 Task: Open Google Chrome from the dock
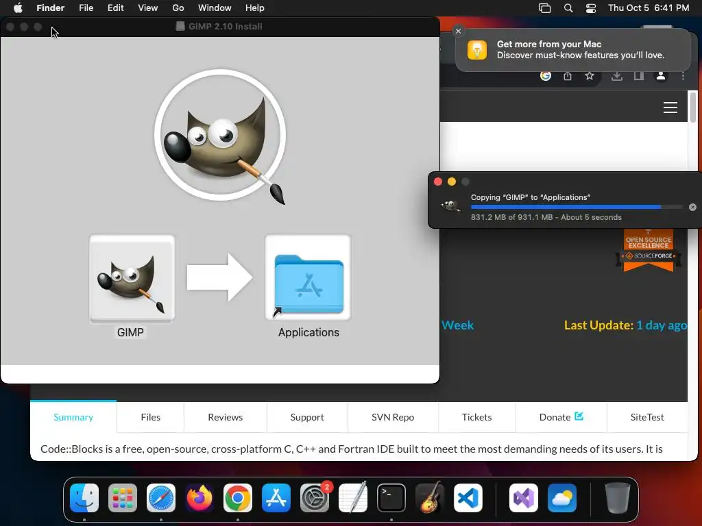(x=238, y=498)
